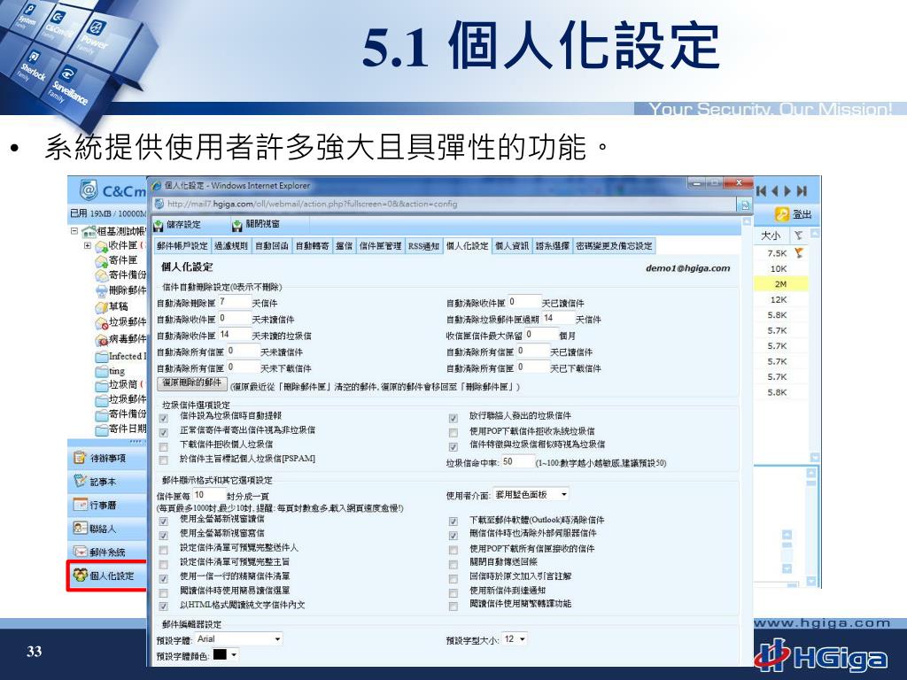Click the 關閉視窗 close-window icon
Viewport: 907px width, 680px height.
(236, 226)
